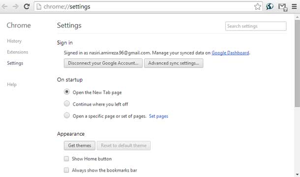This screenshot has width=300, height=177.
Task: Click the scrollbar down arrow
Action: click(x=297, y=175)
